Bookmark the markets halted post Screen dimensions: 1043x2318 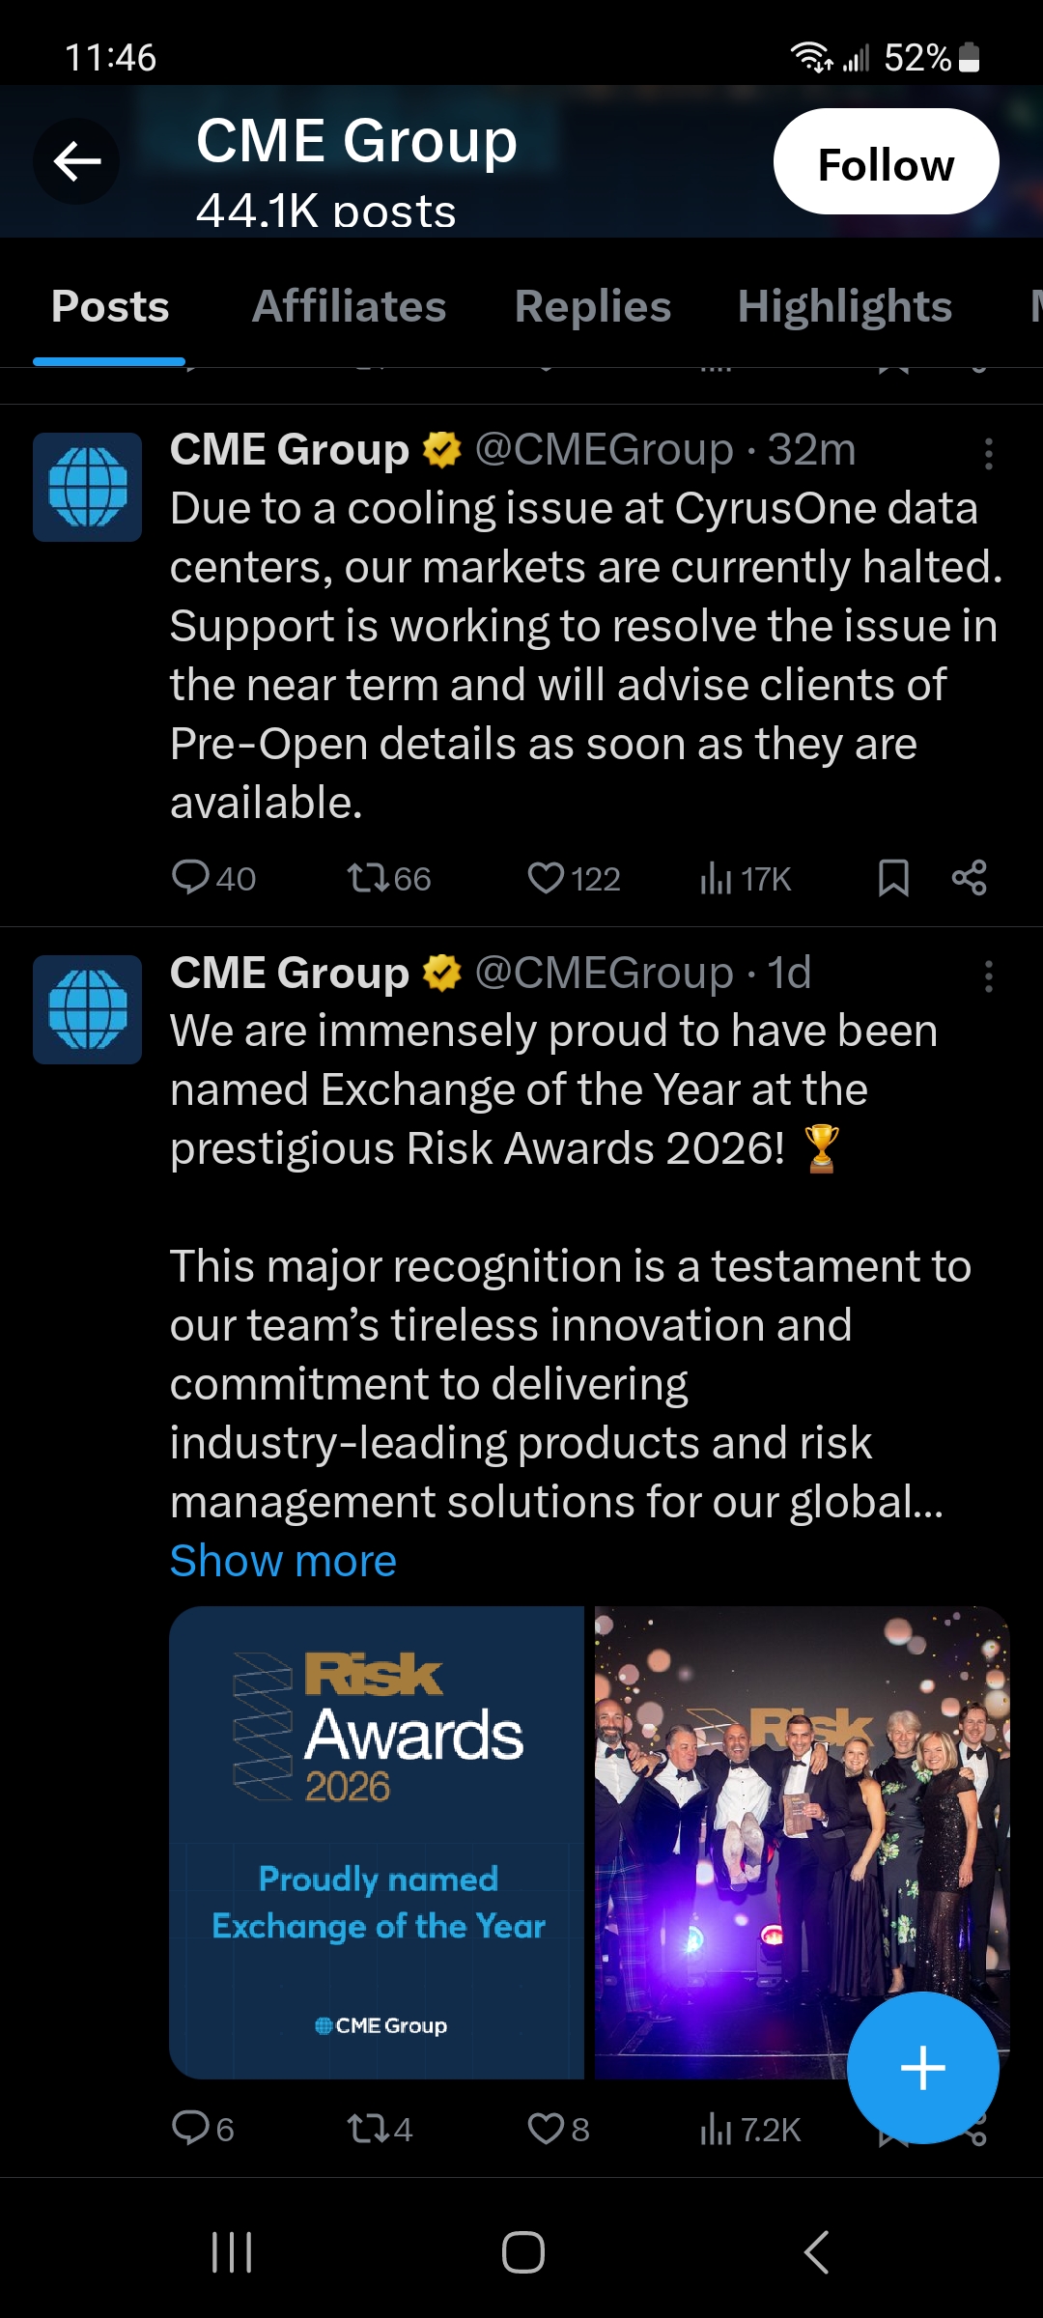tap(893, 878)
